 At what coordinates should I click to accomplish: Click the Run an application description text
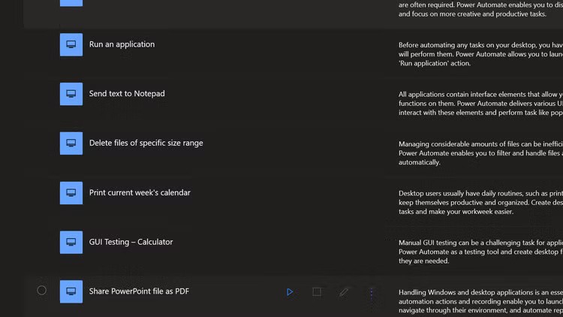(480, 54)
